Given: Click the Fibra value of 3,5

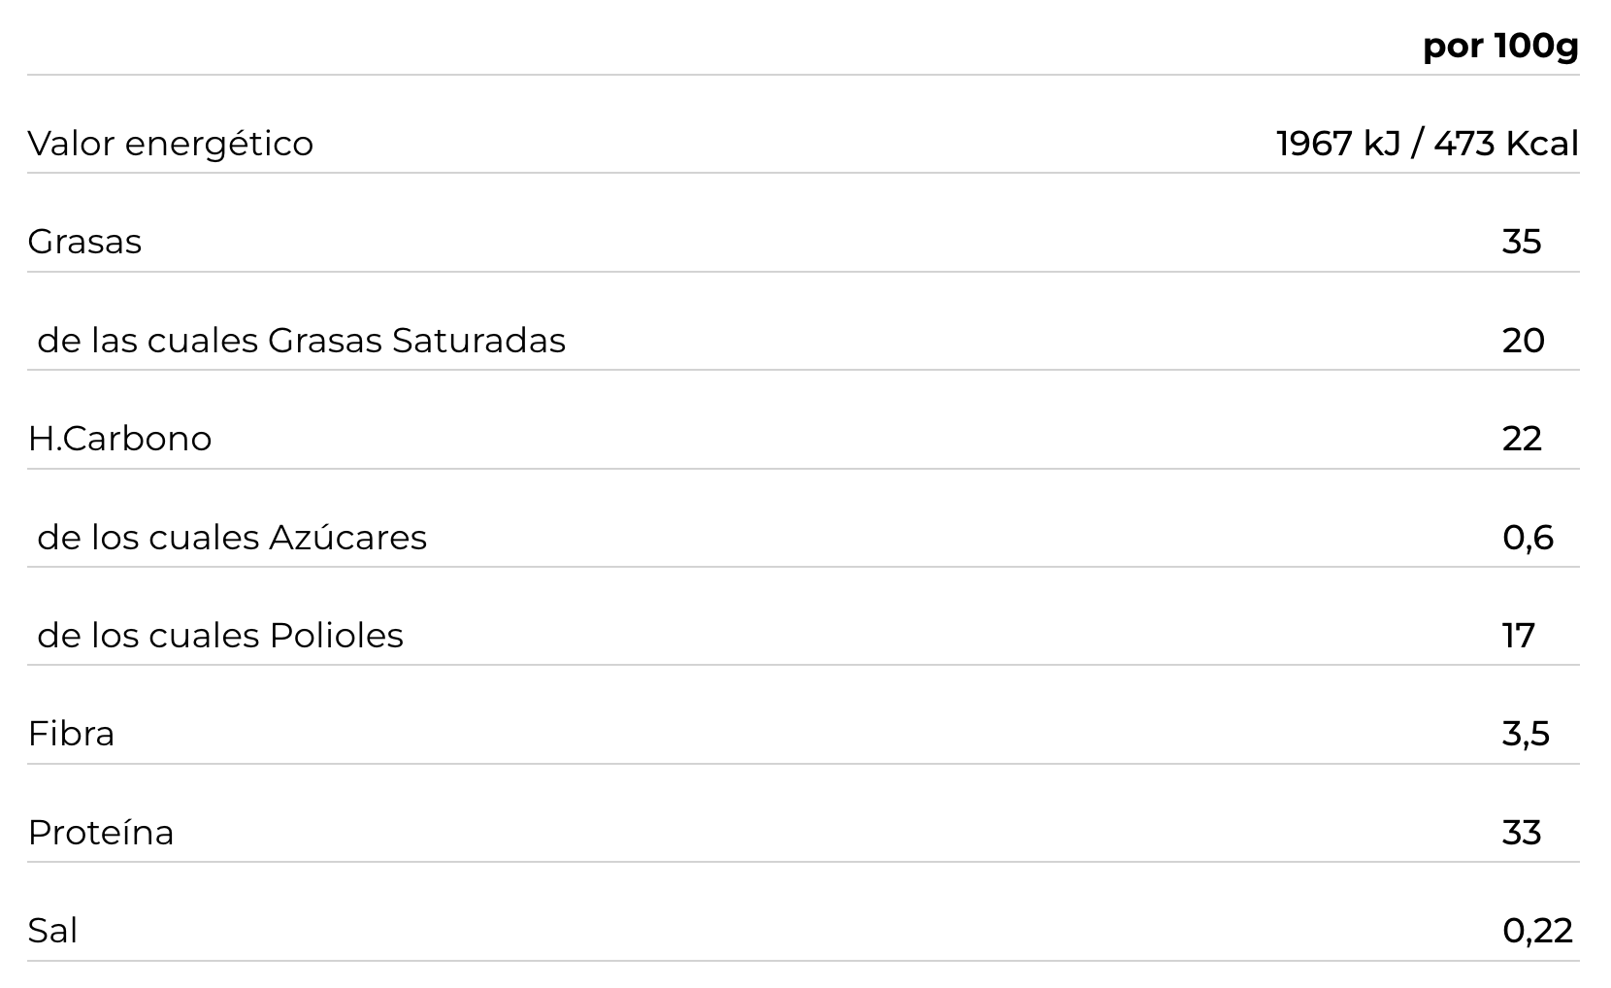Looking at the screenshot, I should coord(1526,734).
